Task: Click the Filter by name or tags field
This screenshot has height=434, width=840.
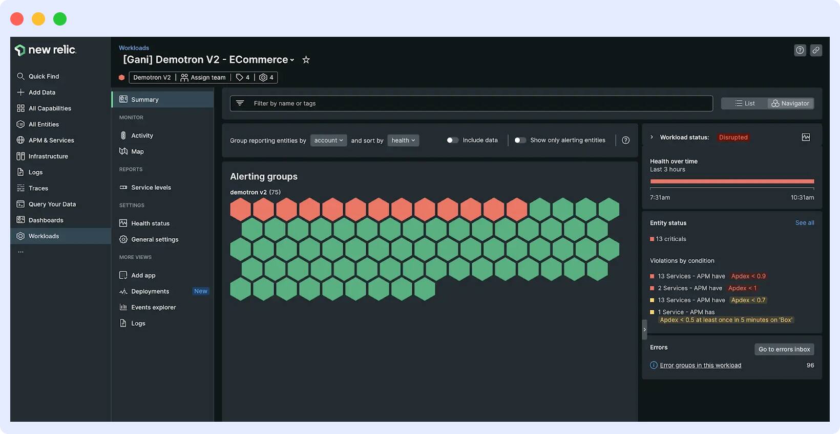Action: [x=471, y=103]
